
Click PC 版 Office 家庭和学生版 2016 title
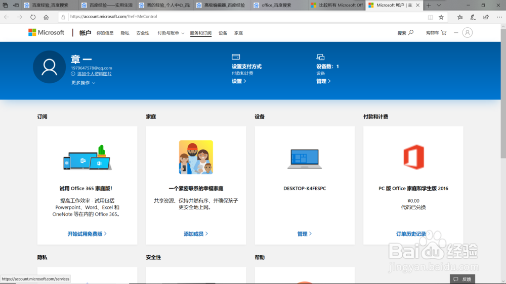pyautogui.click(x=413, y=189)
